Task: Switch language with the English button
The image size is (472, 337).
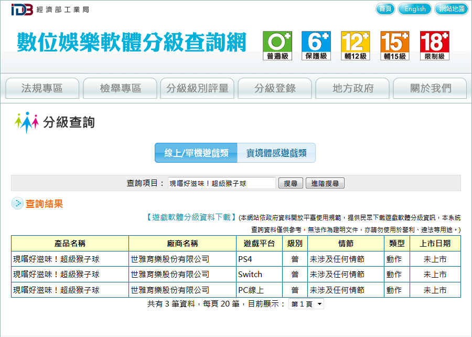Action: pos(415,9)
